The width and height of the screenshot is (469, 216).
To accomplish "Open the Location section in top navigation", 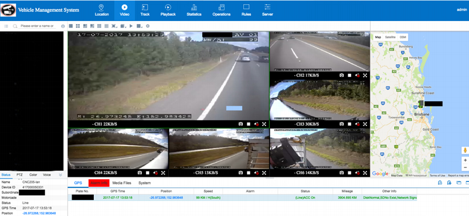I will [x=101, y=10].
